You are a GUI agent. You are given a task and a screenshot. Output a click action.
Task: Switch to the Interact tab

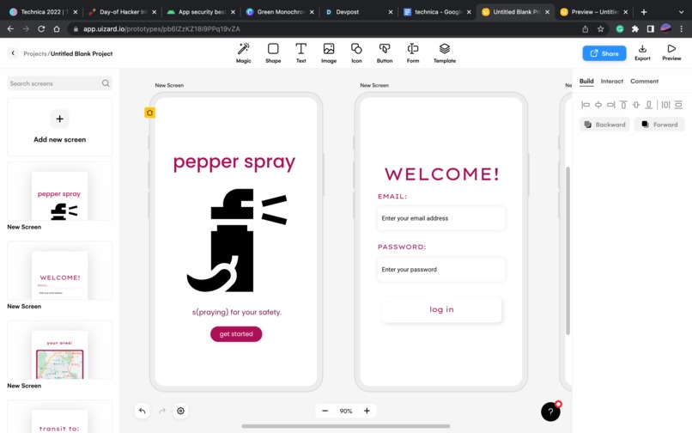pos(611,82)
